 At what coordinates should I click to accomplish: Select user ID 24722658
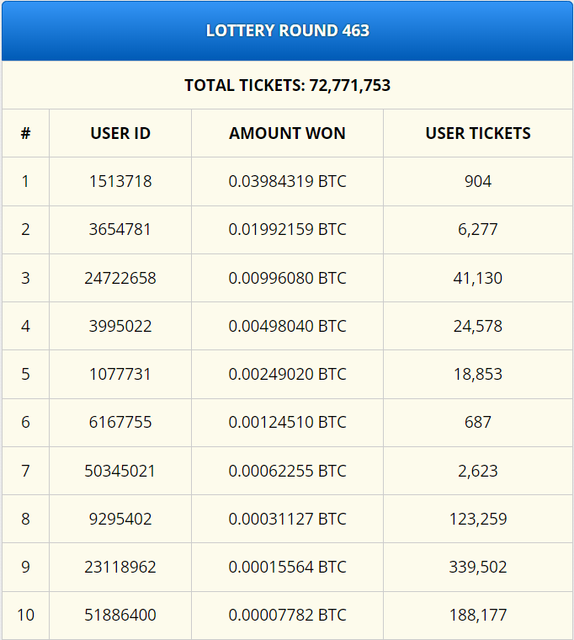[120, 278]
